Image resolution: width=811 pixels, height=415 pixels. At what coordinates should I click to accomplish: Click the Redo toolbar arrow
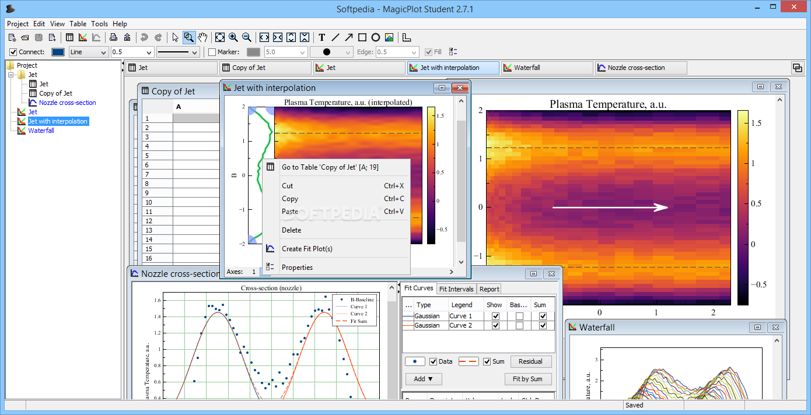(158, 37)
